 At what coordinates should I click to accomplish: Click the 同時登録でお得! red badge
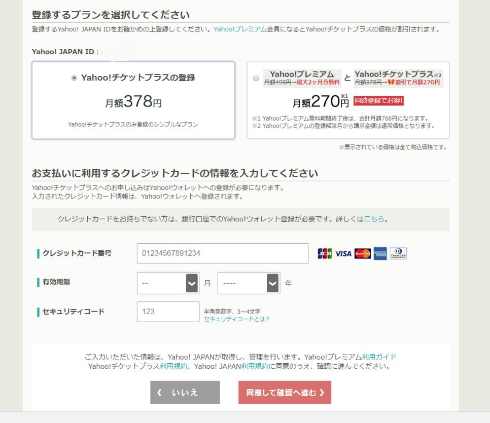[x=378, y=100]
